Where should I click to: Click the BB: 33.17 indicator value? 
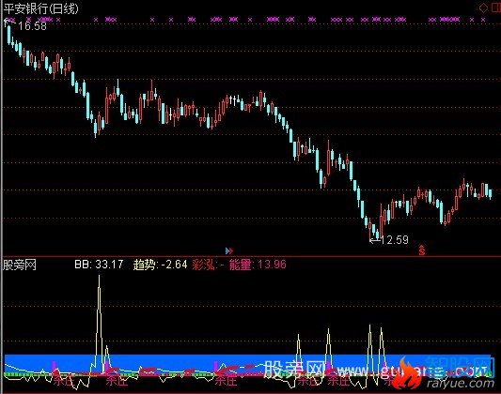[99, 265]
